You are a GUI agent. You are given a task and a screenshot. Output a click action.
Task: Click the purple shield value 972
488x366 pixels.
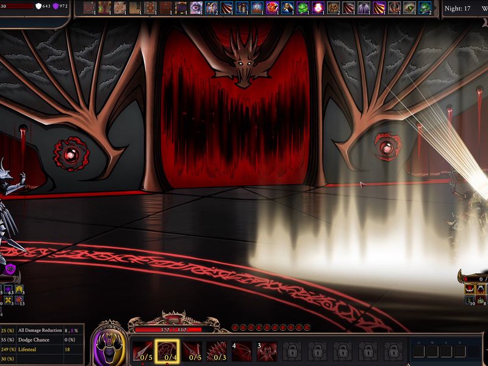tap(60, 6)
